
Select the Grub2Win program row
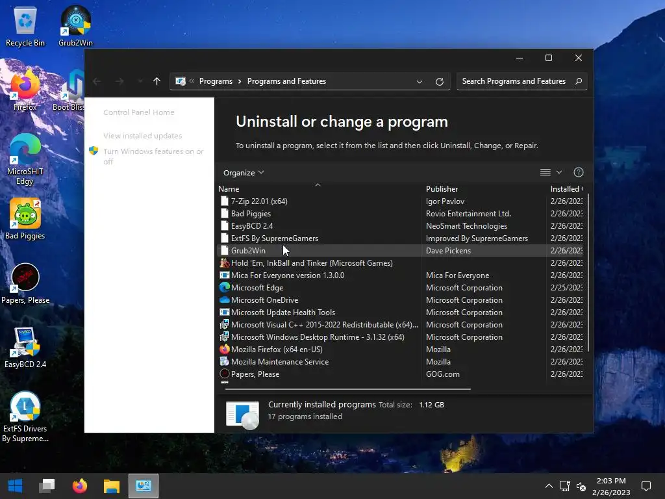[400, 250]
